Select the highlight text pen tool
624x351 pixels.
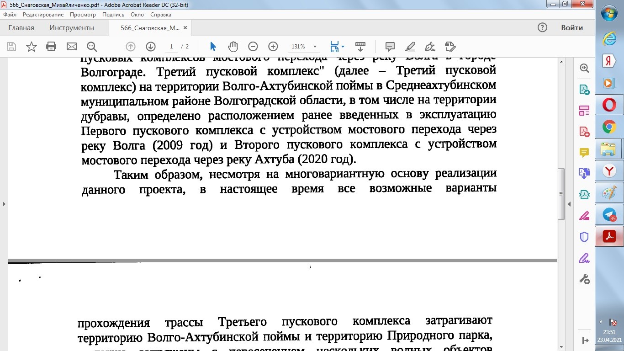(x=410, y=47)
